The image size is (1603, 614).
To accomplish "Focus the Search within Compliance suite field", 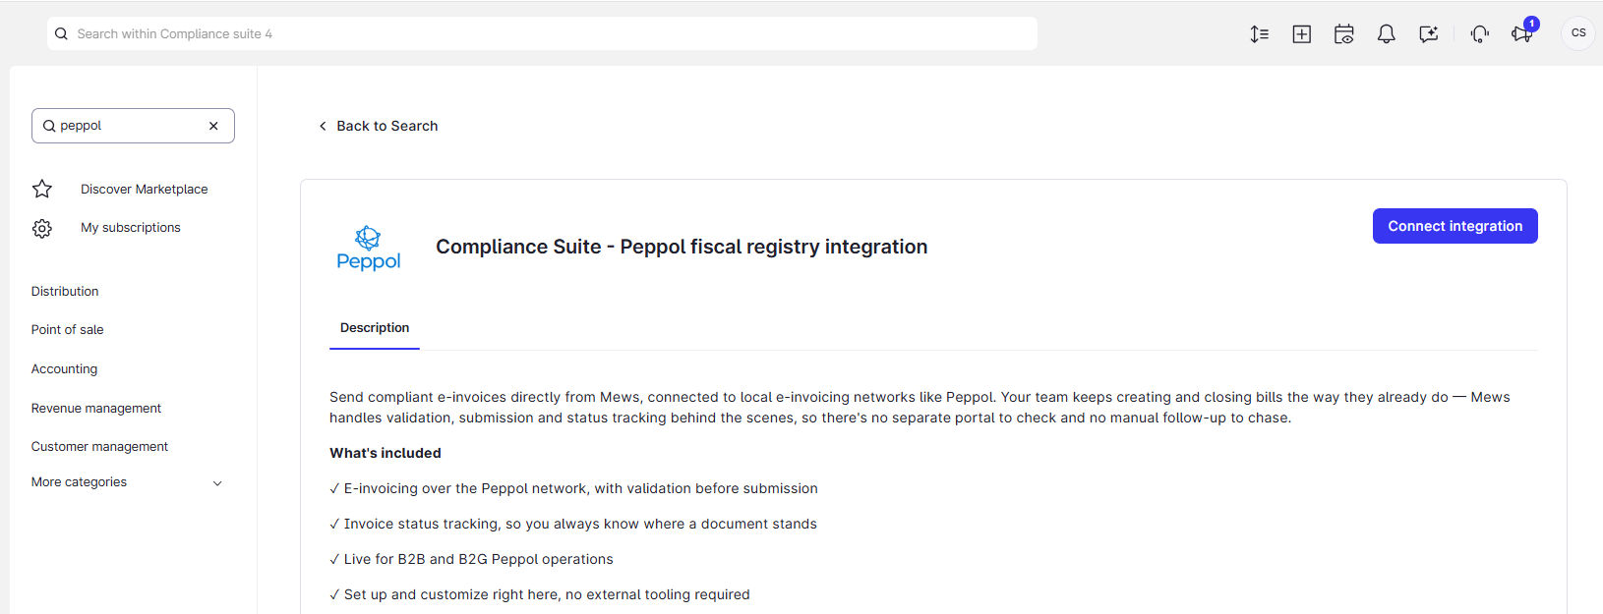I will point(542,33).
